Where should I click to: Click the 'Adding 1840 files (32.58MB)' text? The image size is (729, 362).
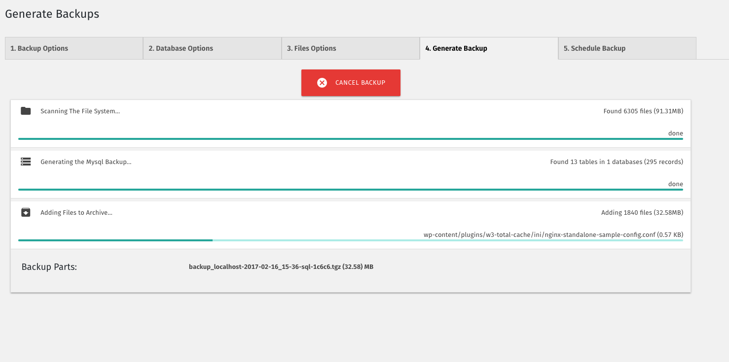(642, 213)
